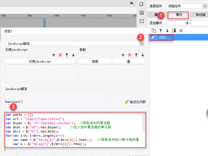This screenshot has width=208, height=156.
Task: Click the 引用JavaScript column header
Action: 40,61
